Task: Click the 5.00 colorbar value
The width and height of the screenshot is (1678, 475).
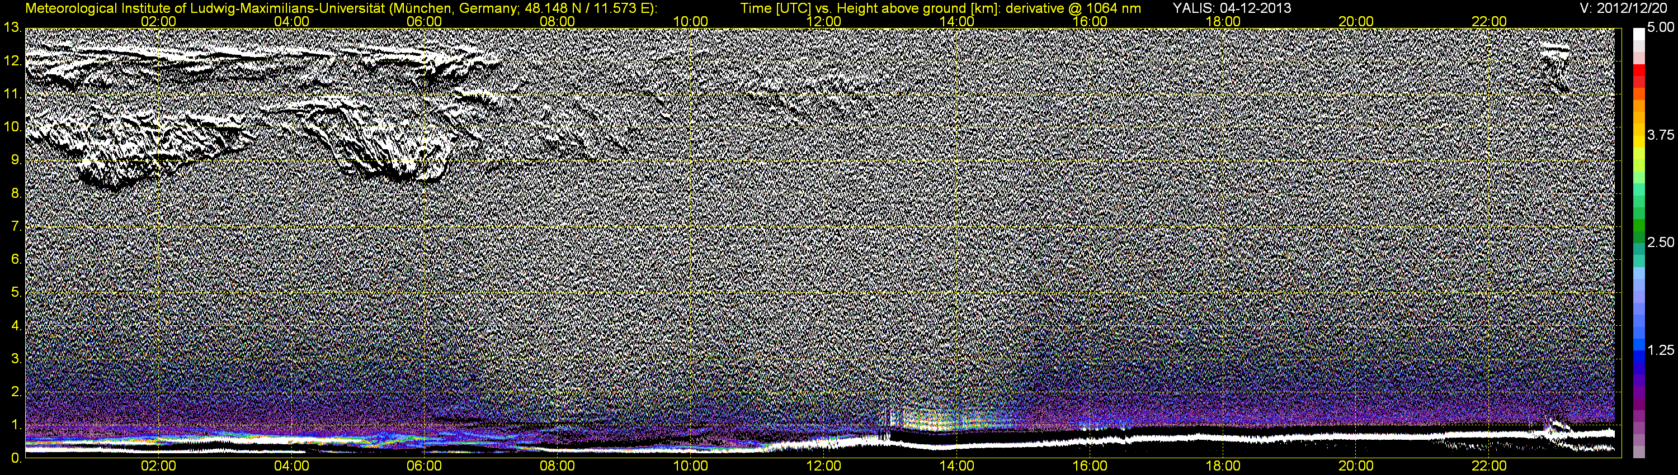Action: [x=1661, y=28]
